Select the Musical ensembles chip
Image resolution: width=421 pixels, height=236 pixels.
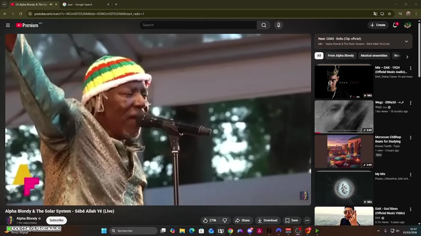[374, 56]
